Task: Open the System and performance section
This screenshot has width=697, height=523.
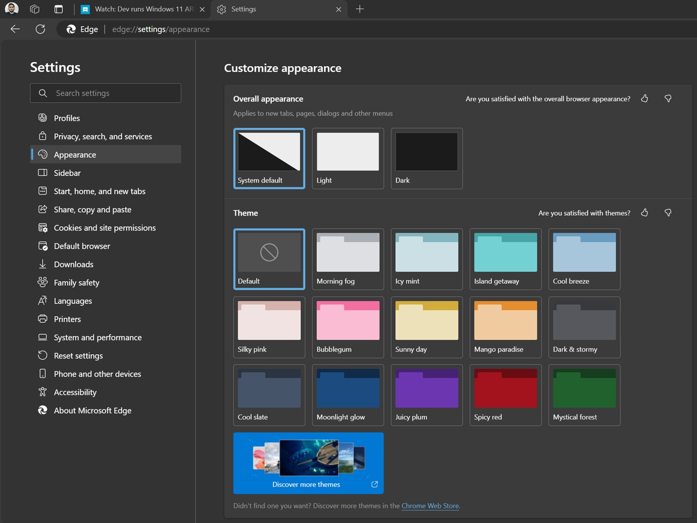Action: (98, 337)
